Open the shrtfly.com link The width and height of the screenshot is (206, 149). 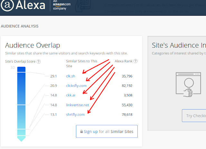tap(75, 115)
